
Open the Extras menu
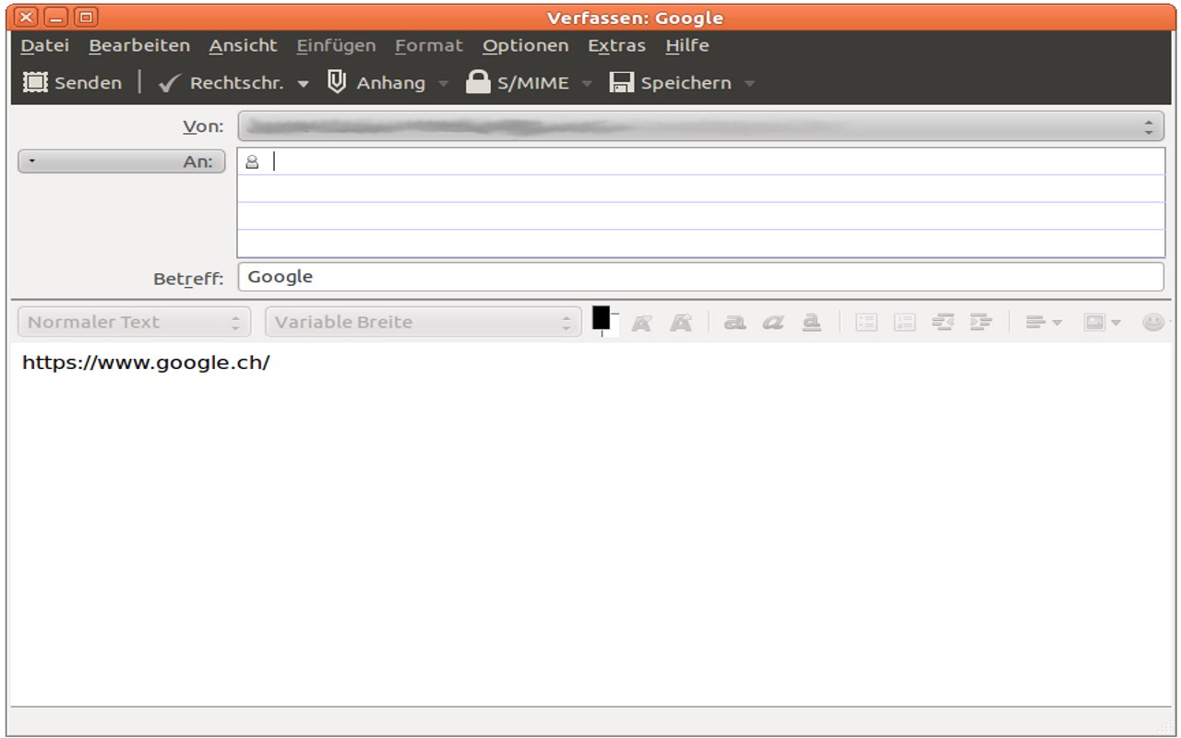point(616,45)
